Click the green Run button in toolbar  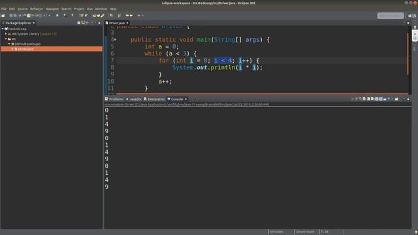pyautogui.click(x=57, y=16)
